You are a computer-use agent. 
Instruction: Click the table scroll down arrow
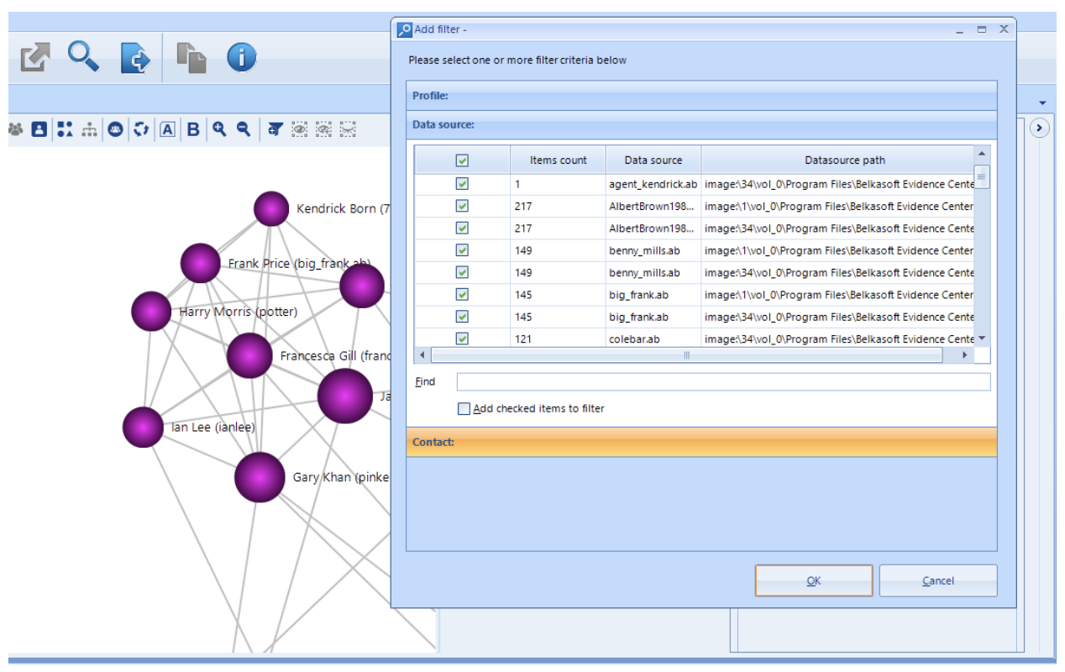point(982,339)
